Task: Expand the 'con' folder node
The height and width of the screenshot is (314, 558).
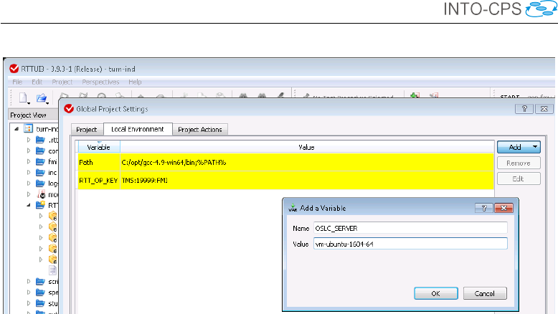Action: pos(29,151)
